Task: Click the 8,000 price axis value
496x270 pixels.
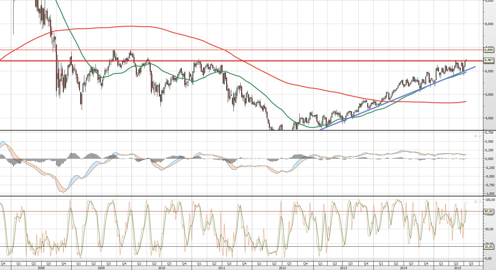Action: click(x=489, y=24)
